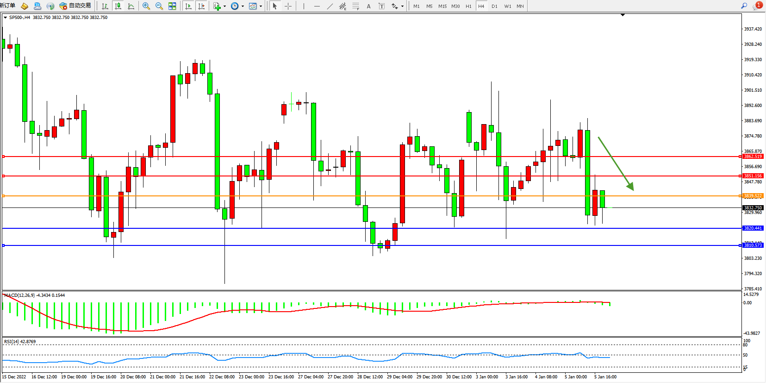This screenshot has height=383, width=766.
Task: Switch to D1 timeframe
Action: (x=494, y=6)
